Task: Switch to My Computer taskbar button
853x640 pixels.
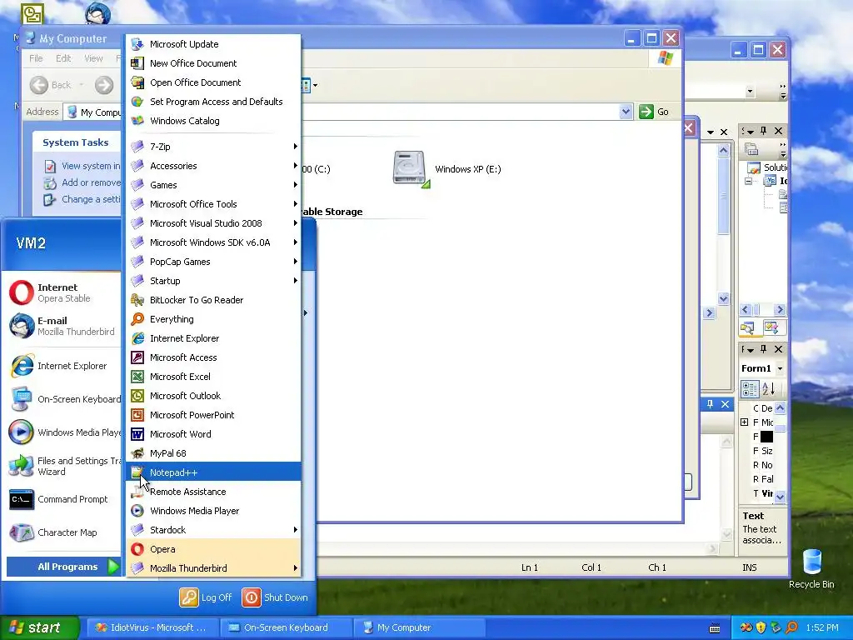Action: pos(419,627)
